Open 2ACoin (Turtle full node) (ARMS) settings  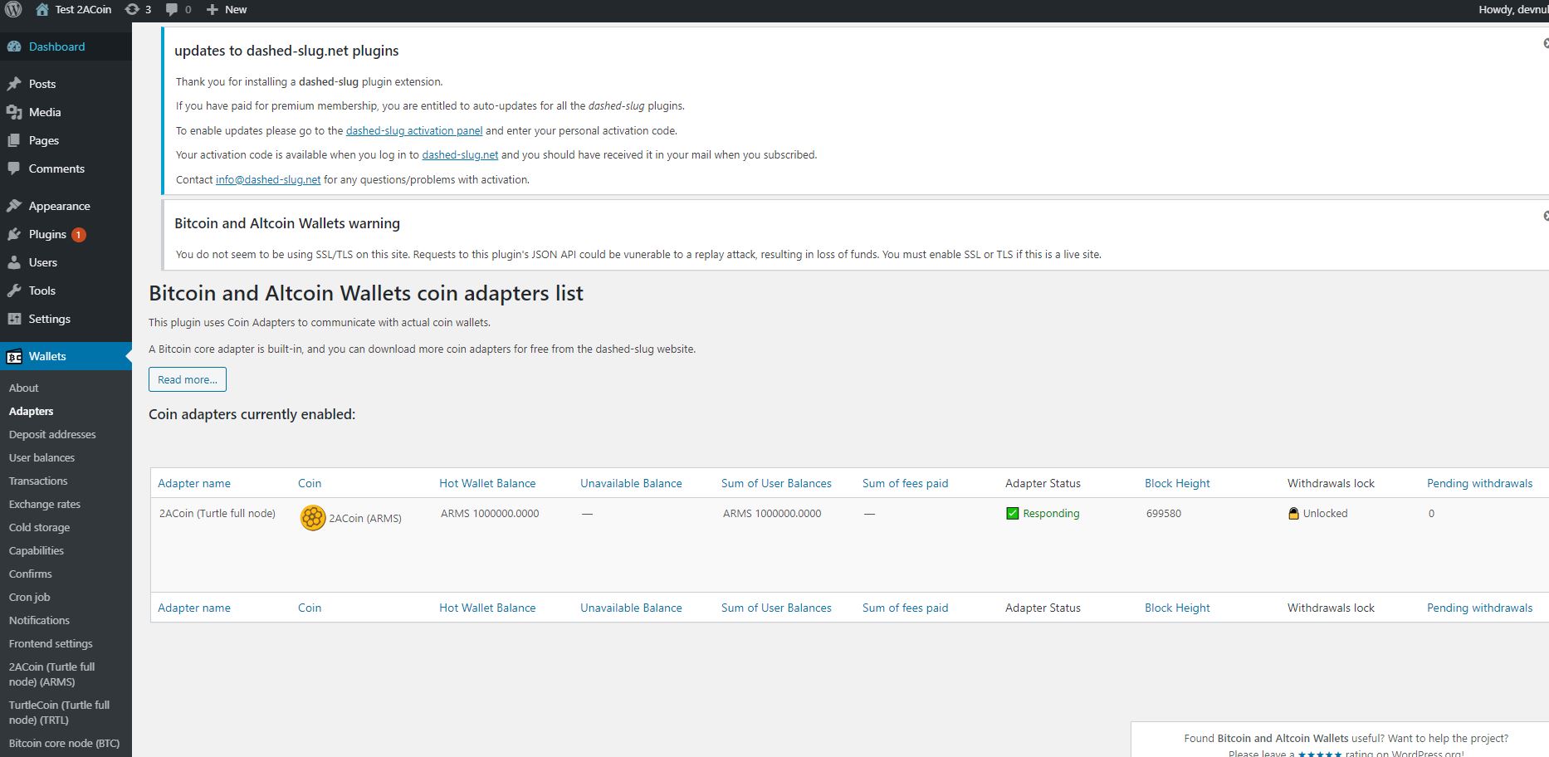[51, 674]
